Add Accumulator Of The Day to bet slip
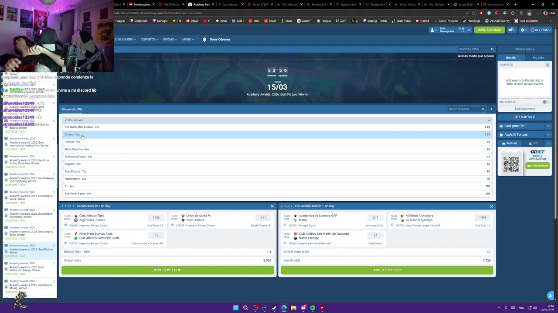 [167, 270]
